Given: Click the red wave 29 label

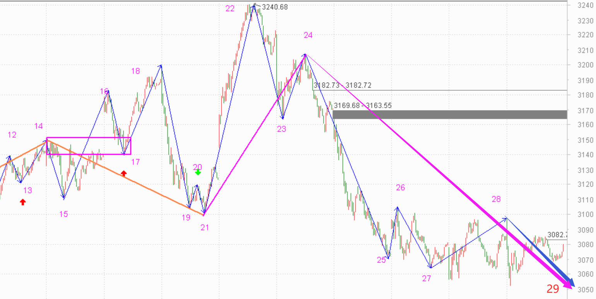Looking at the screenshot, I should (x=553, y=289).
